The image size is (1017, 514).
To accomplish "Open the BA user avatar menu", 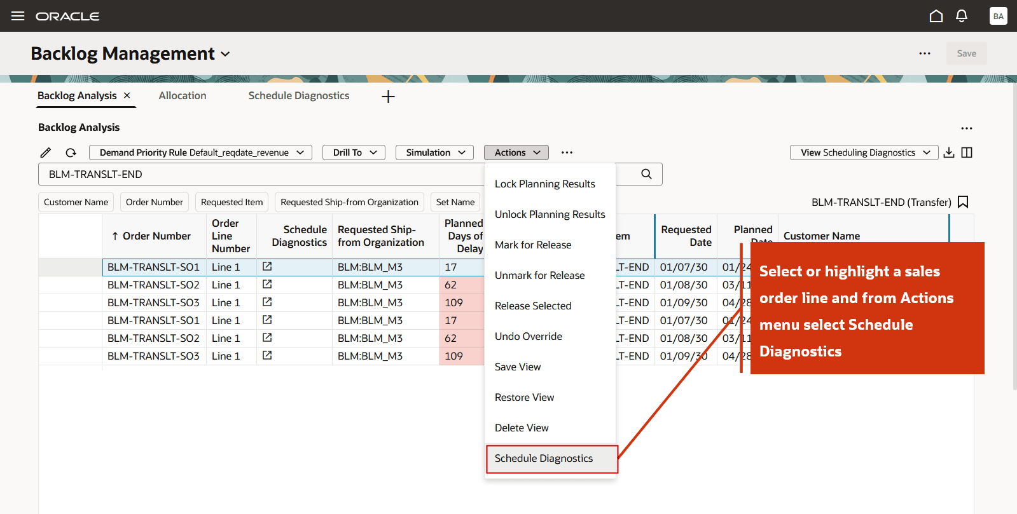I will pos(999,16).
